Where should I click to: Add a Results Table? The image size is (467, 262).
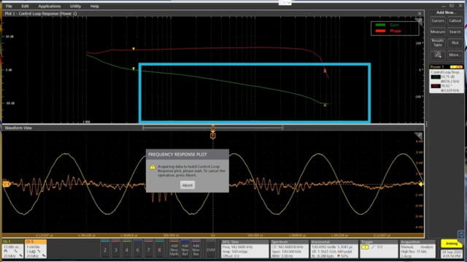click(x=438, y=43)
